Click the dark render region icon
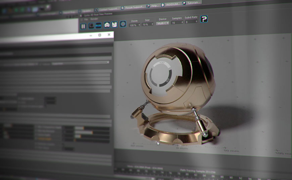Viewport: 292px width, 180px height. pyautogui.click(x=91, y=25)
